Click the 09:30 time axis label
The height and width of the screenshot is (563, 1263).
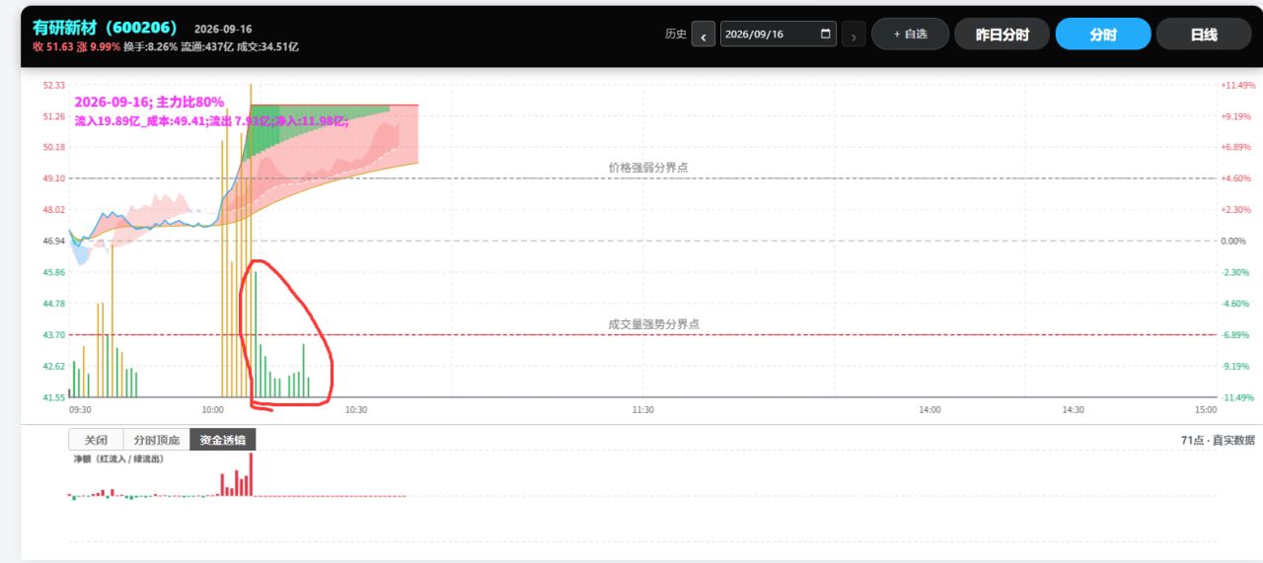click(x=80, y=409)
